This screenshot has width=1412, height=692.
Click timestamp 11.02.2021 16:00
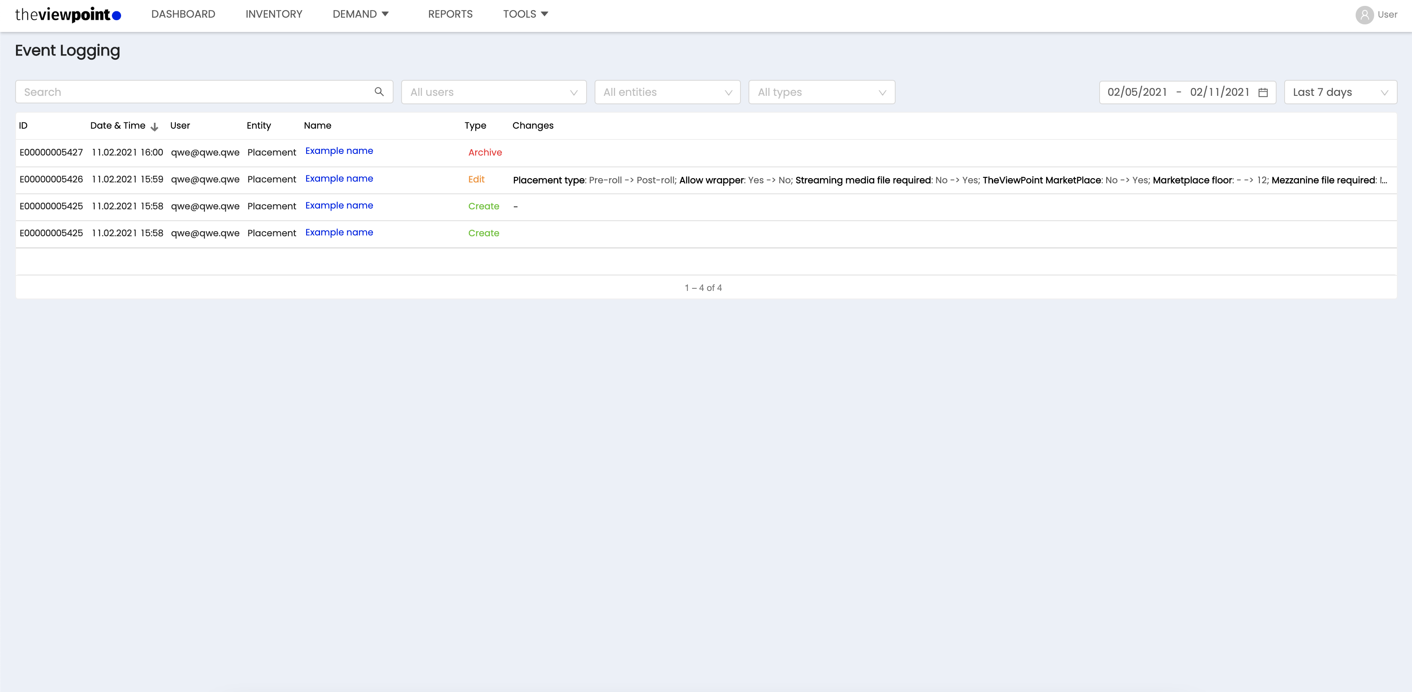tap(127, 152)
